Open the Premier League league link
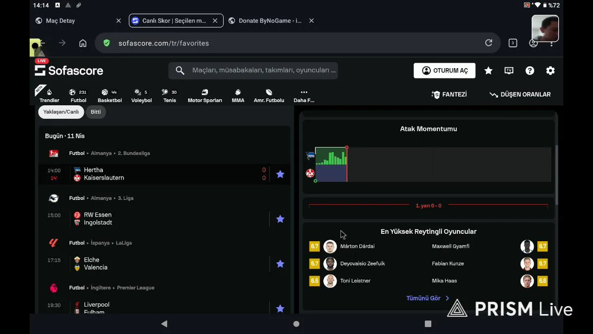593x334 pixels. (x=136, y=288)
